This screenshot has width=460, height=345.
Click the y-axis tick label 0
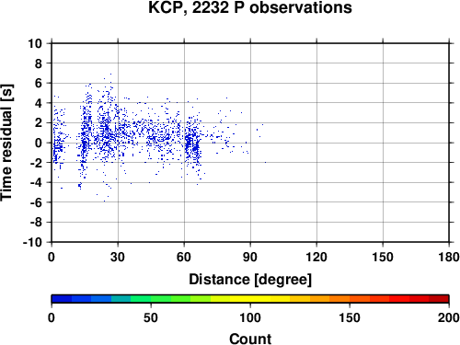pos(39,143)
